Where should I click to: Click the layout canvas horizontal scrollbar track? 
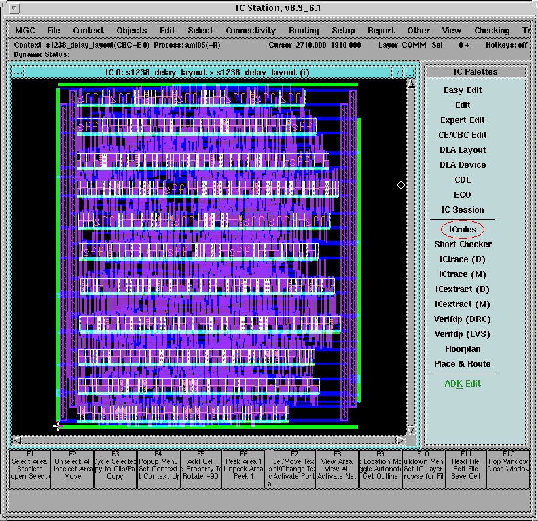[x=204, y=440]
